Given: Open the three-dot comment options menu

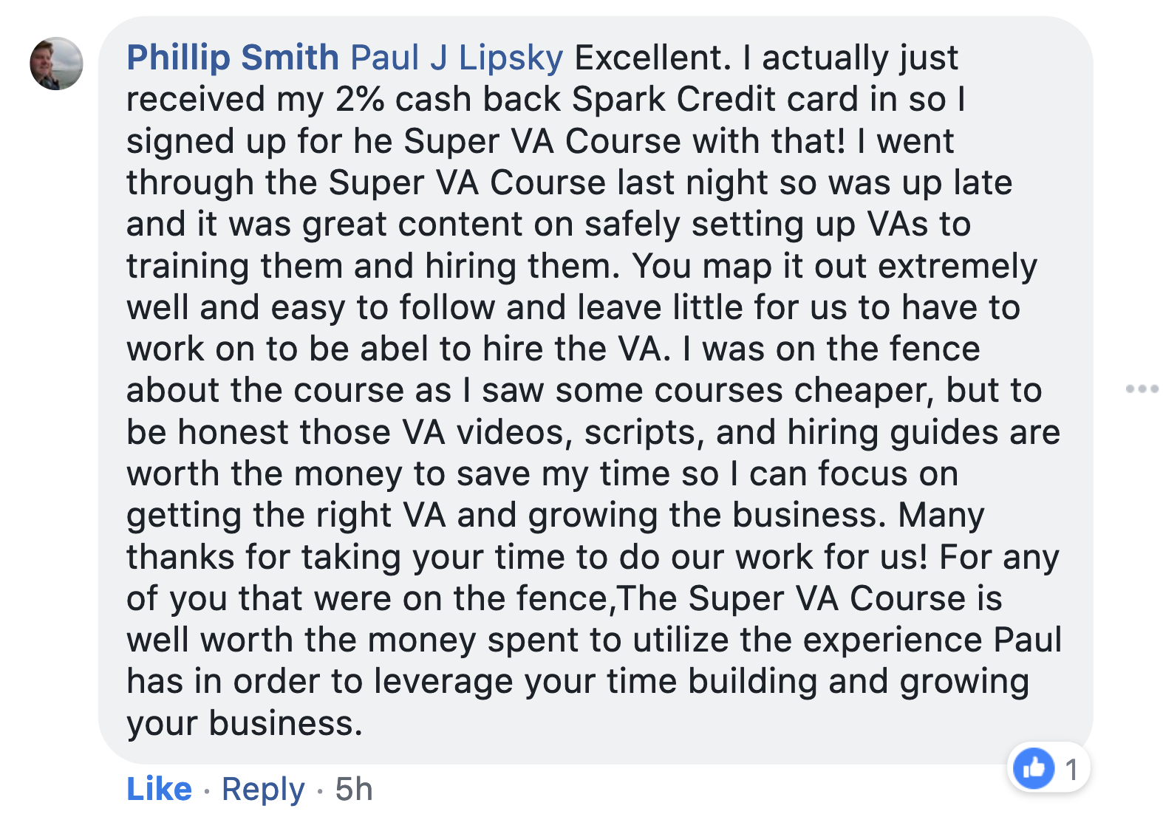Looking at the screenshot, I should coord(1142,389).
